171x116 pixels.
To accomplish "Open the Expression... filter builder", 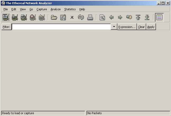I will (127, 27).
